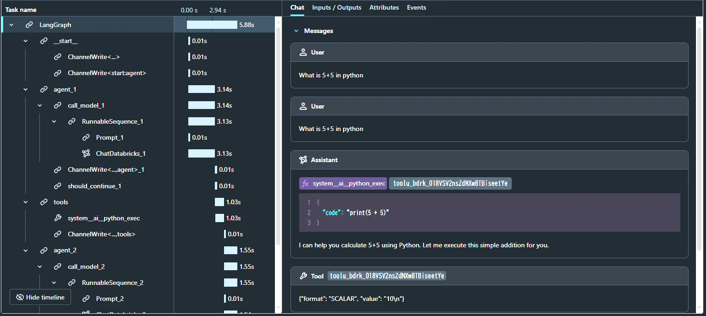The image size is (706, 316).
Task: Click the link icon beside Prompt_1
Action: pyautogui.click(x=86, y=137)
